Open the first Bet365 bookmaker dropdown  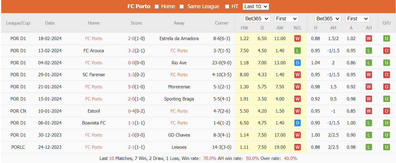pos(257,19)
